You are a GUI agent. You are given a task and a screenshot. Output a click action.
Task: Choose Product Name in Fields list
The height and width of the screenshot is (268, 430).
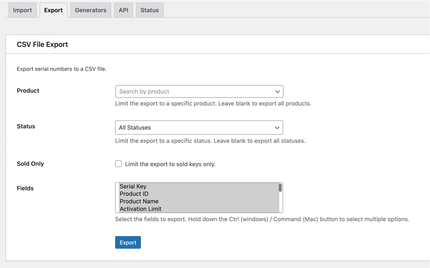pos(199,201)
